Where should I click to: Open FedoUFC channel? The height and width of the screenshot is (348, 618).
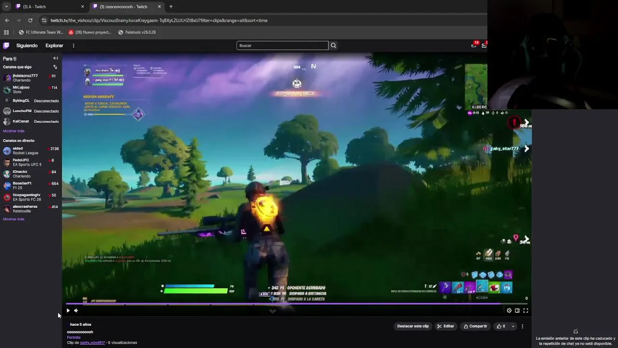(x=31, y=162)
